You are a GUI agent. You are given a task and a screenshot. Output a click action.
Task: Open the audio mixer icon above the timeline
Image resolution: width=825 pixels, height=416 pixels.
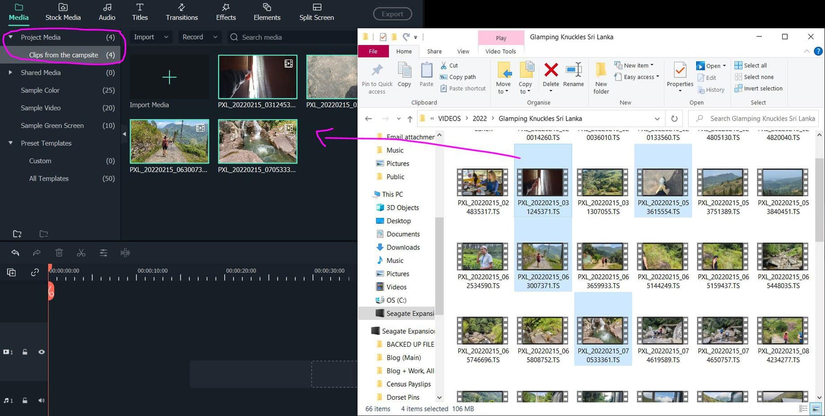125,253
